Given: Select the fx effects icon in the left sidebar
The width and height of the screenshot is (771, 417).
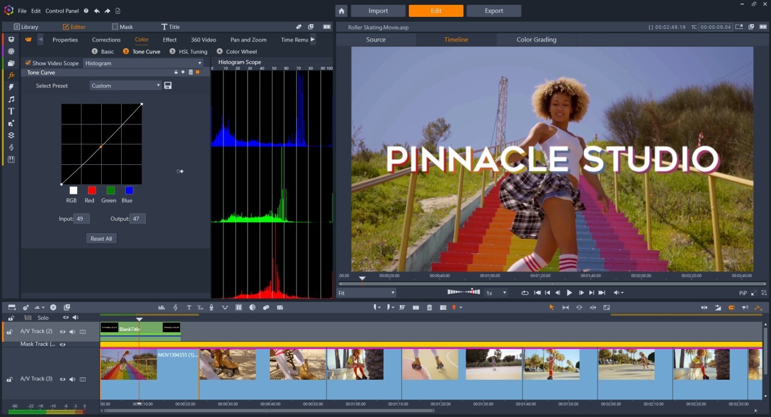Looking at the screenshot, I should point(10,75).
